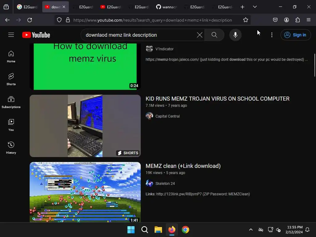Open the Windows Start button
Viewport: 316px width, 237px height.
131,230
